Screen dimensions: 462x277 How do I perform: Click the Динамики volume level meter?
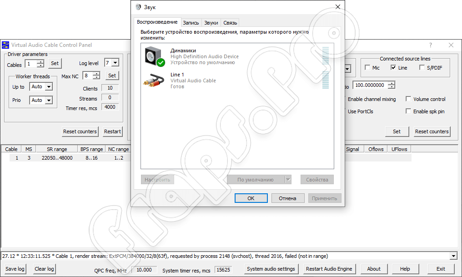click(x=325, y=56)
